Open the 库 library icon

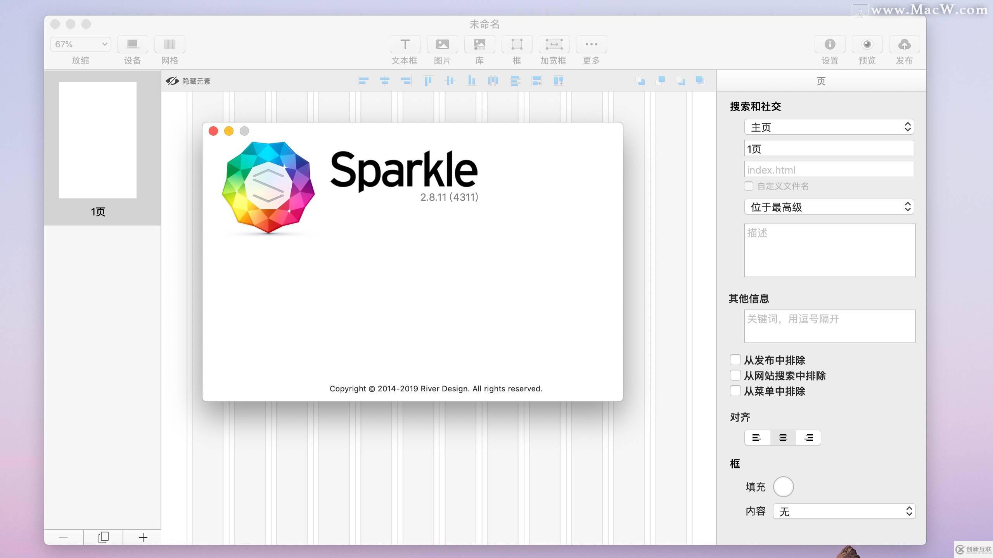click(479, 45)
